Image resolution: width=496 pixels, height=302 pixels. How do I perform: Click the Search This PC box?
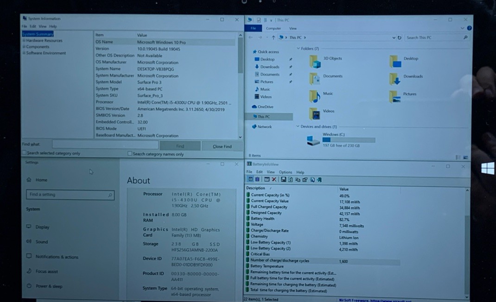[437, 37]
